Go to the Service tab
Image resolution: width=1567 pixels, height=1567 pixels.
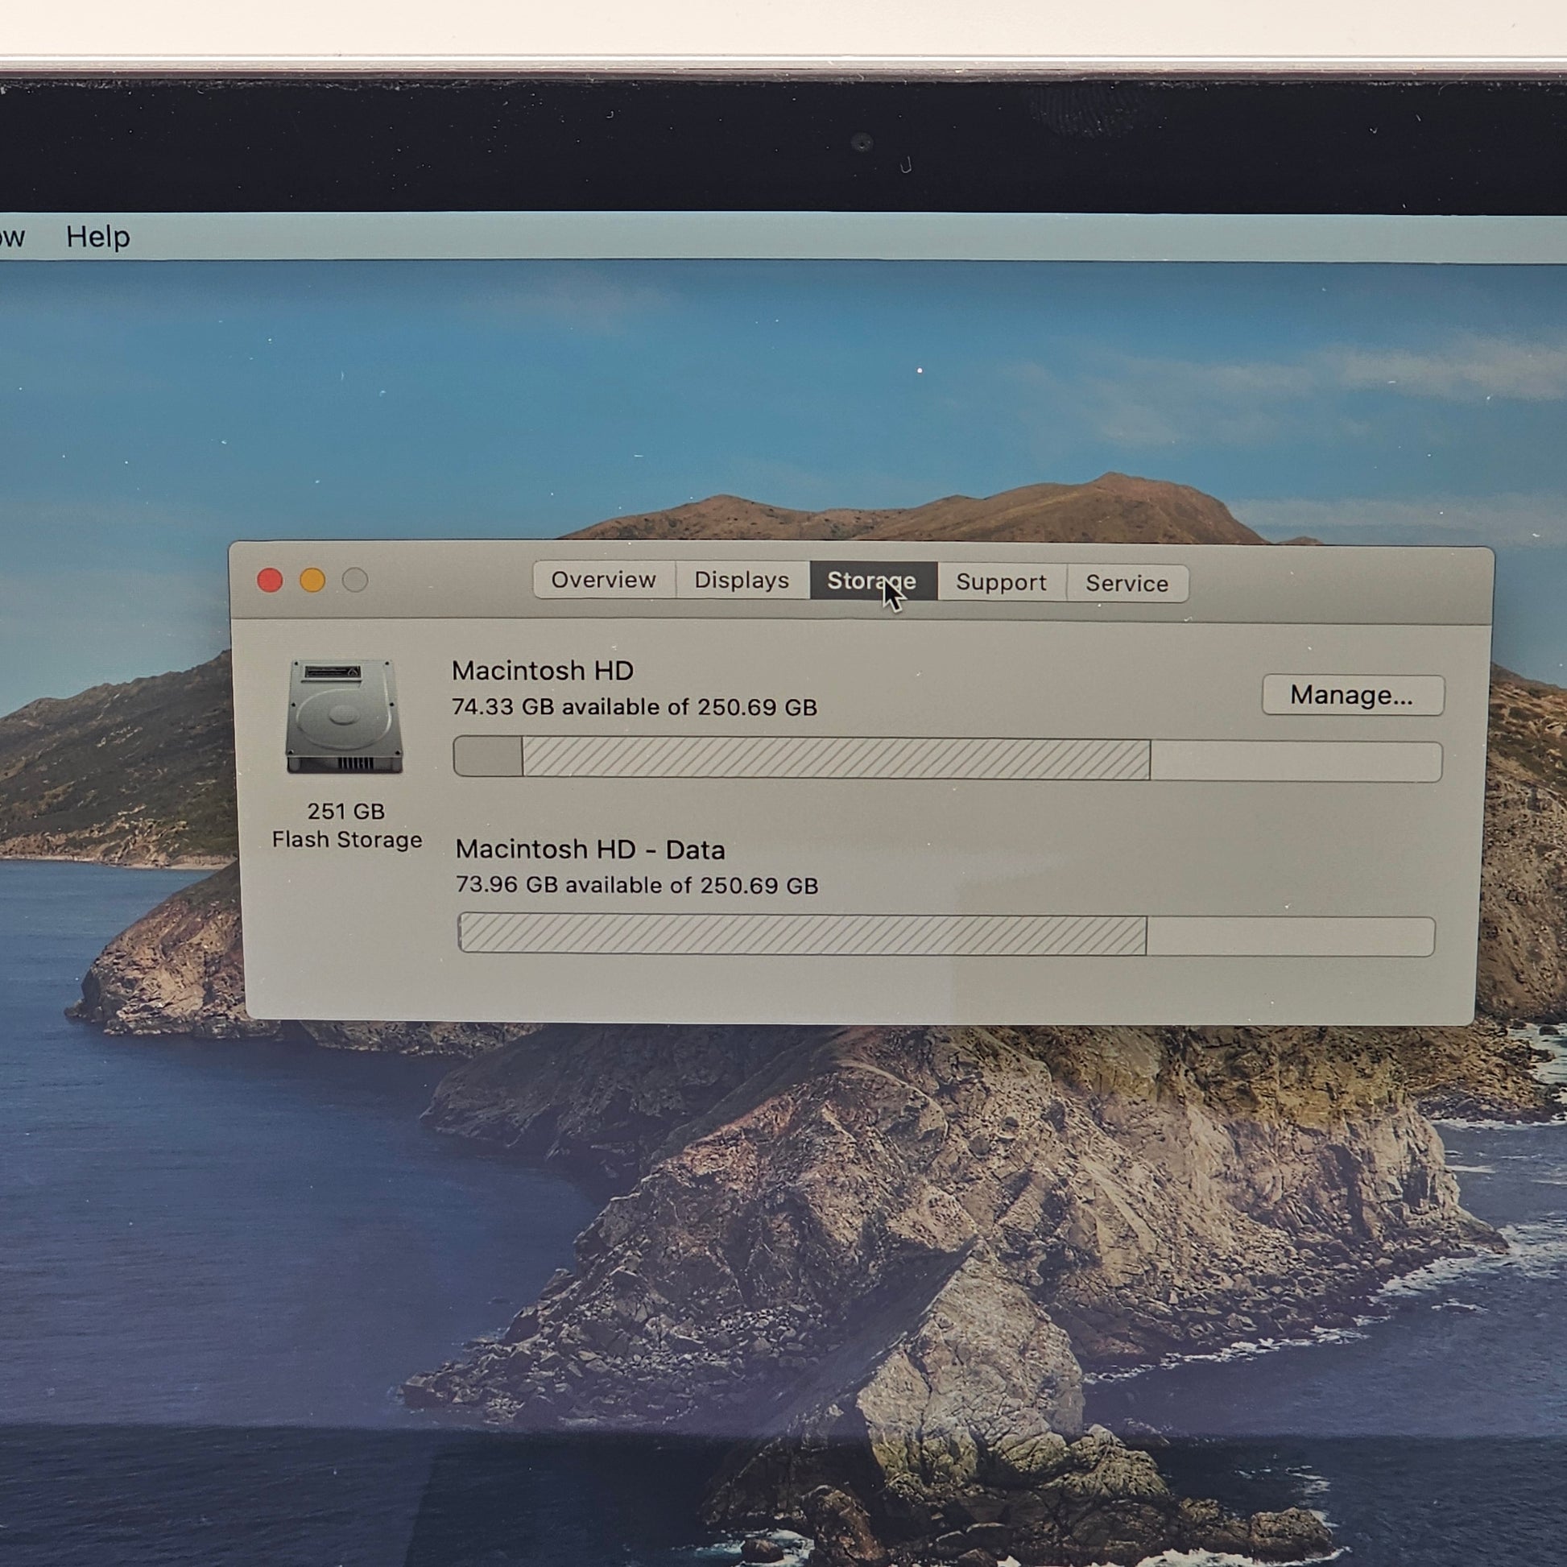point(1127,583)
